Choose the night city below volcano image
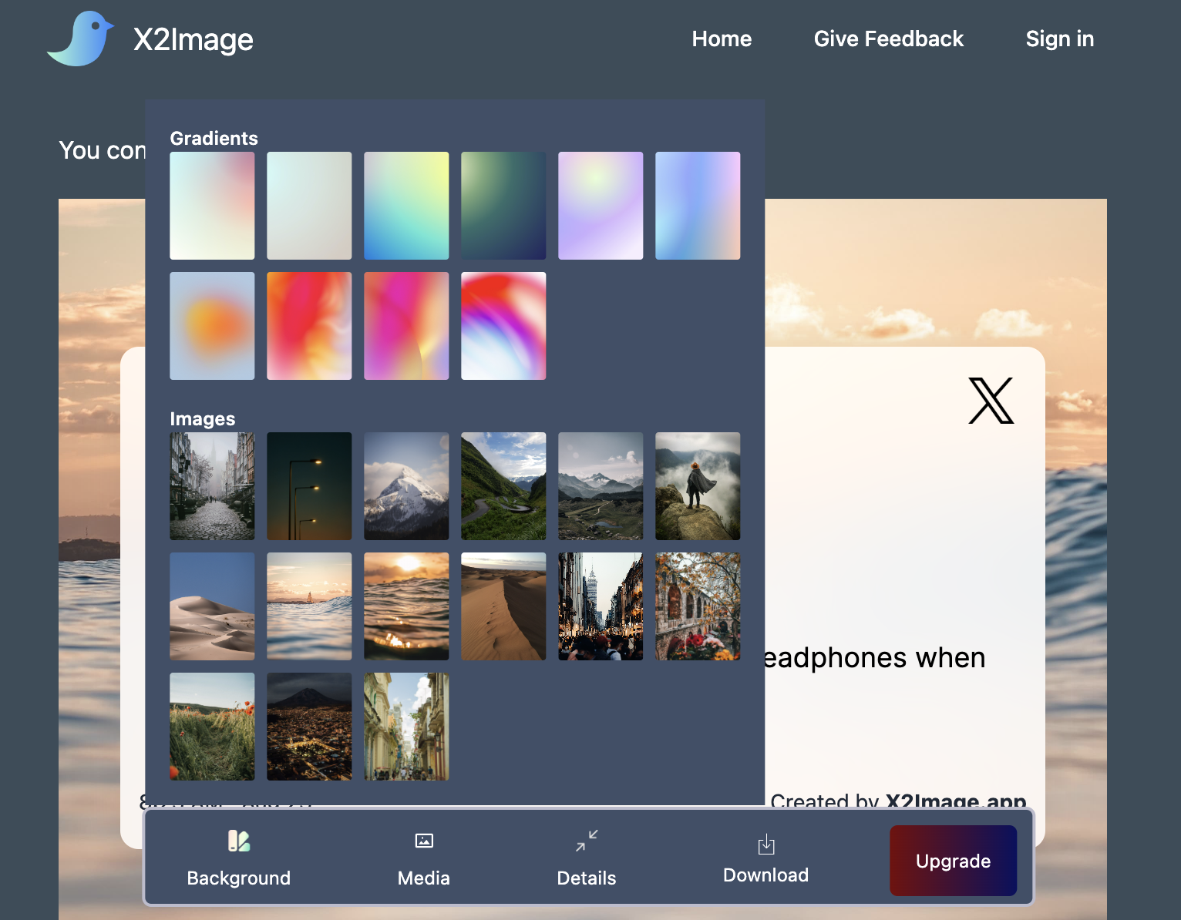The width and height of the screenshot is (1181, 920). (x=309, y=727)
